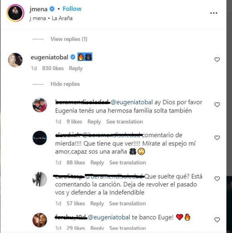Heart the 'te banco Euge!' reply
This screenshot has width=232, height=233.
point(217,220)
